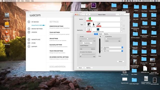Screen dimensions: 160x90
Task: Open On-Screen Control Settings link
Action: point(59,57)
